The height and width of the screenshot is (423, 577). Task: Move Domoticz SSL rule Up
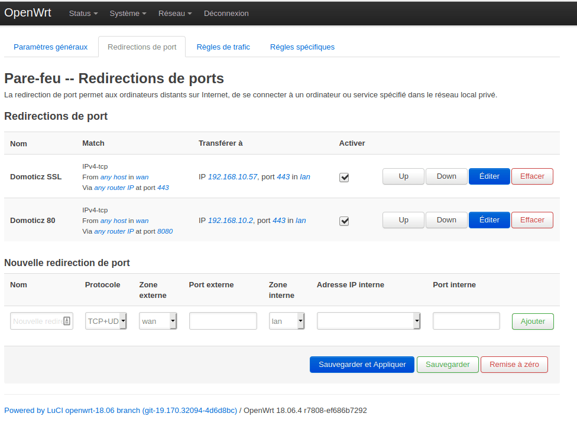[x=403, y=176]
